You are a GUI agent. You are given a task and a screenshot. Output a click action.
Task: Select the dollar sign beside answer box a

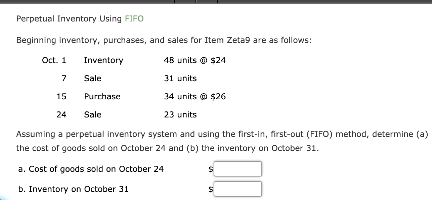click(210, 169)
